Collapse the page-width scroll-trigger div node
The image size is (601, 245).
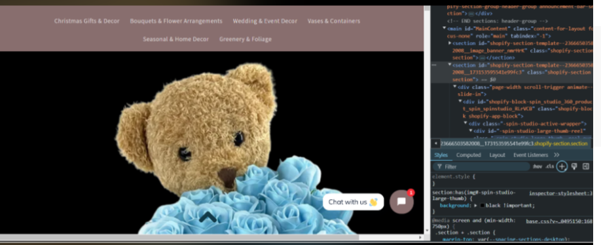tap(455, 86)
